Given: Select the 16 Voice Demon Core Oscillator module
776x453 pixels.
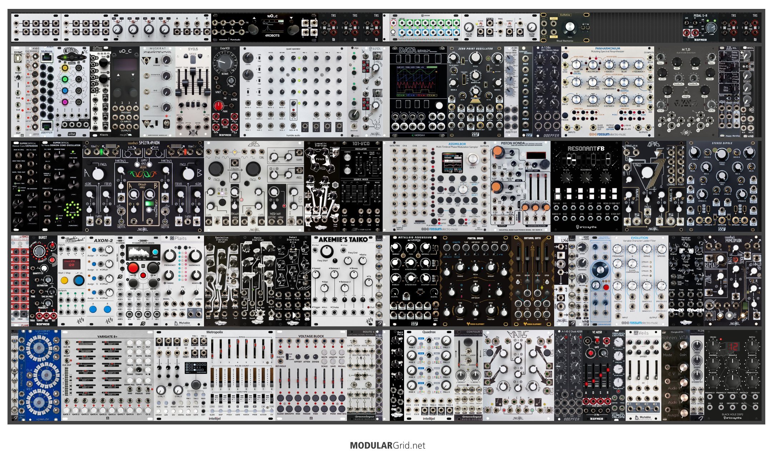Looking at the screenshot, I should [61, 186].
